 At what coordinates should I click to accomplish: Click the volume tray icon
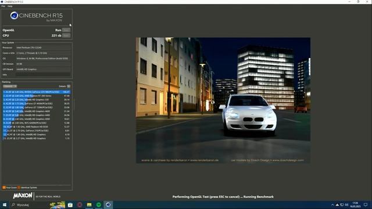(x=346, y=205)
